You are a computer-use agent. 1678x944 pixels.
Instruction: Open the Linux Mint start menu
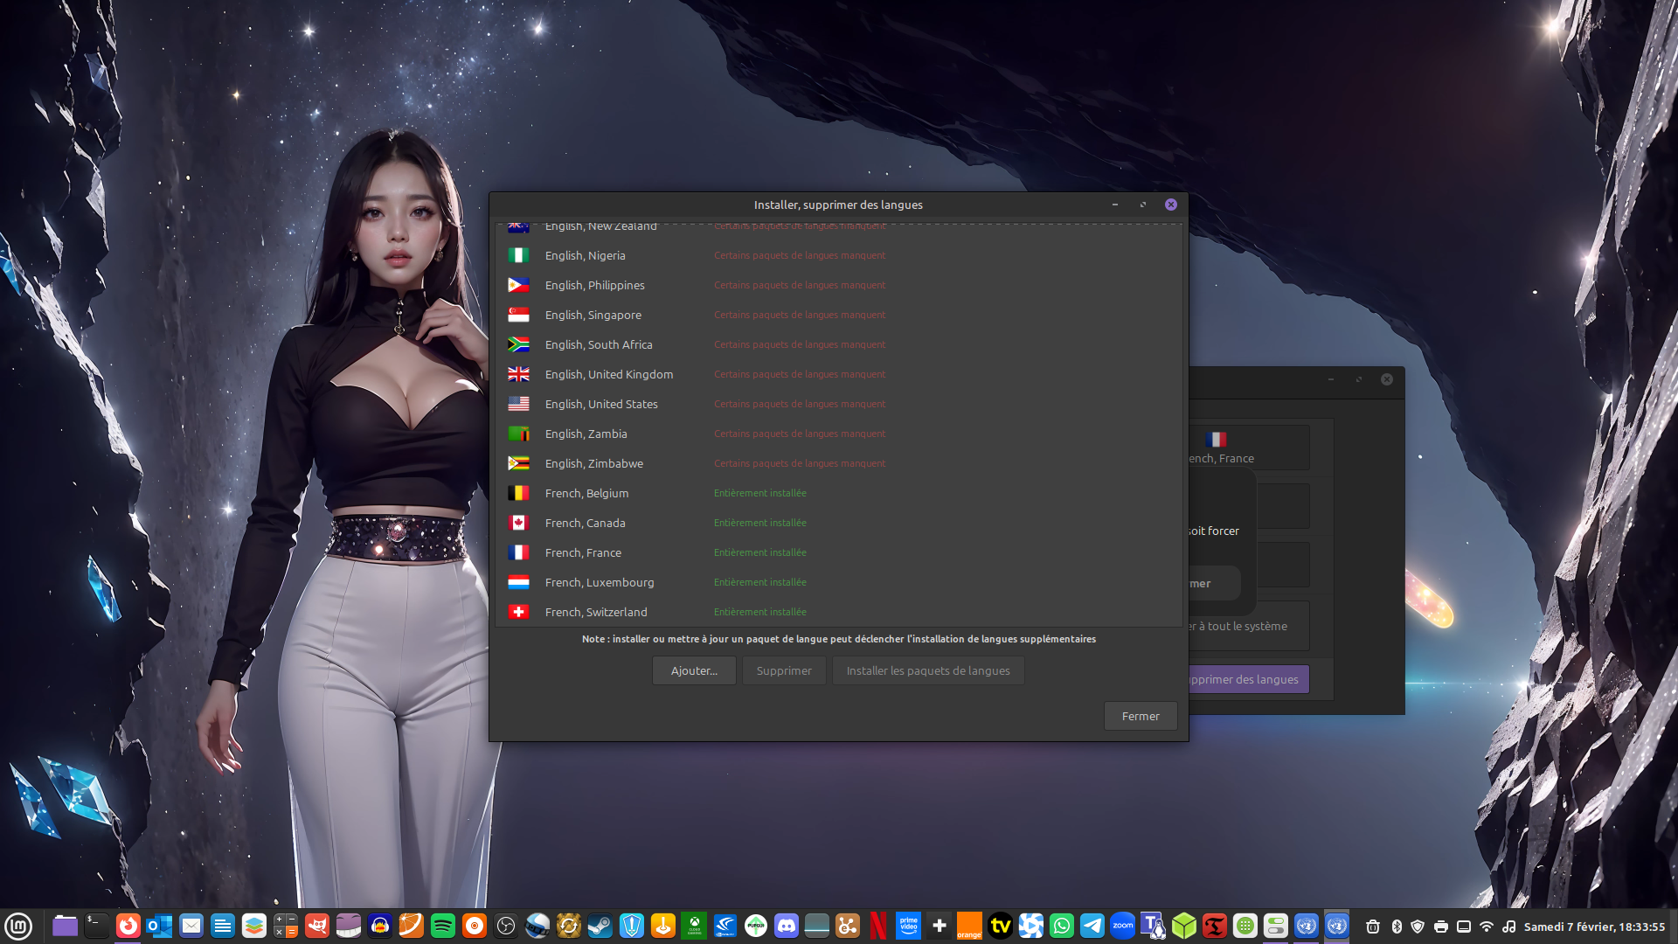[18, 926]
